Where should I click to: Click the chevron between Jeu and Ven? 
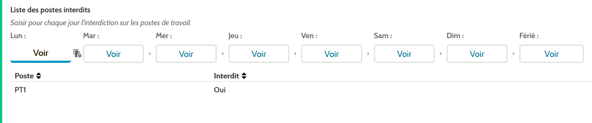pyautogui.click(x=295, y=54)
